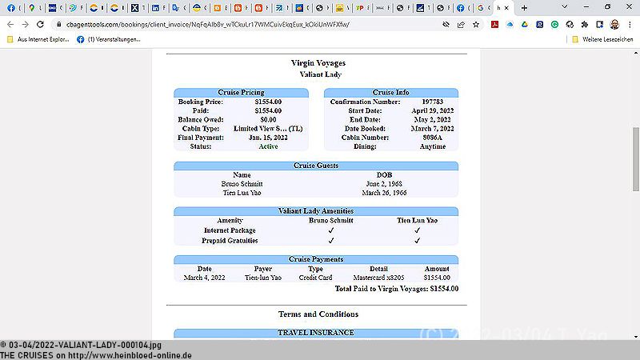Go forward in browser history

point(26,25)
